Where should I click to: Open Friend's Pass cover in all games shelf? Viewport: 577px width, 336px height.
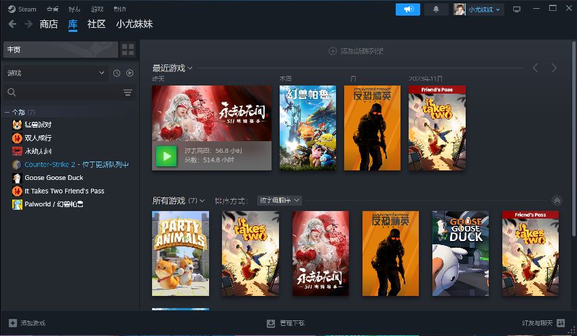tap(530, 253)
